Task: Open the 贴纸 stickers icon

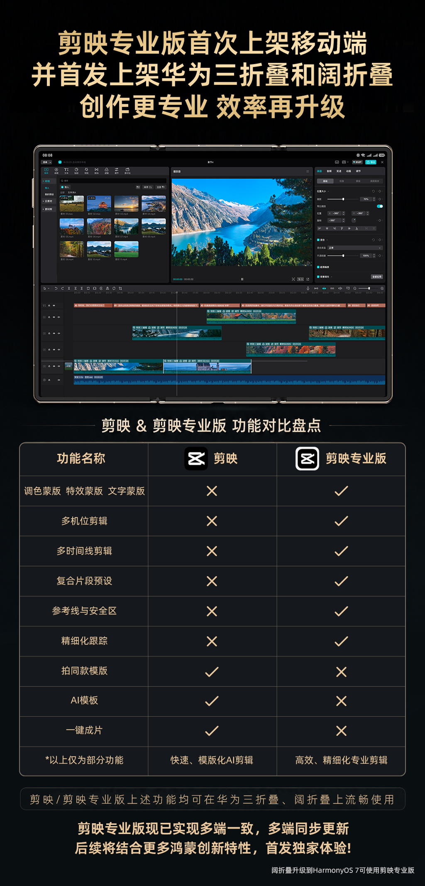Action: coord(76,171)
